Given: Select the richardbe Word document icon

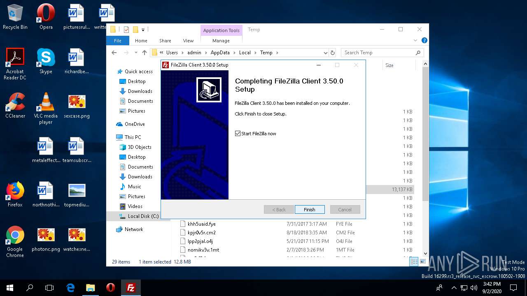Looking at the screenshot, I should (x=77, y=61).
